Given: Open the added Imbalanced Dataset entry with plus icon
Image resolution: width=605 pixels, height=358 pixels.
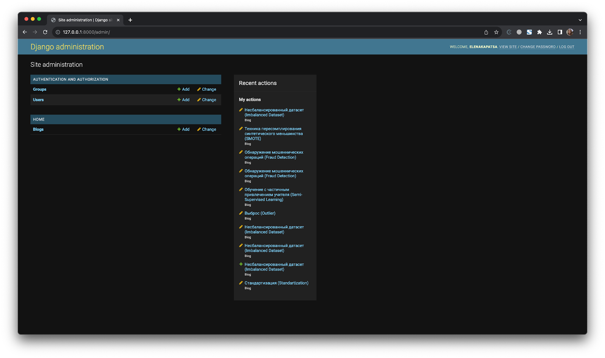Looking at the screenshot, I should click(274, 267).
